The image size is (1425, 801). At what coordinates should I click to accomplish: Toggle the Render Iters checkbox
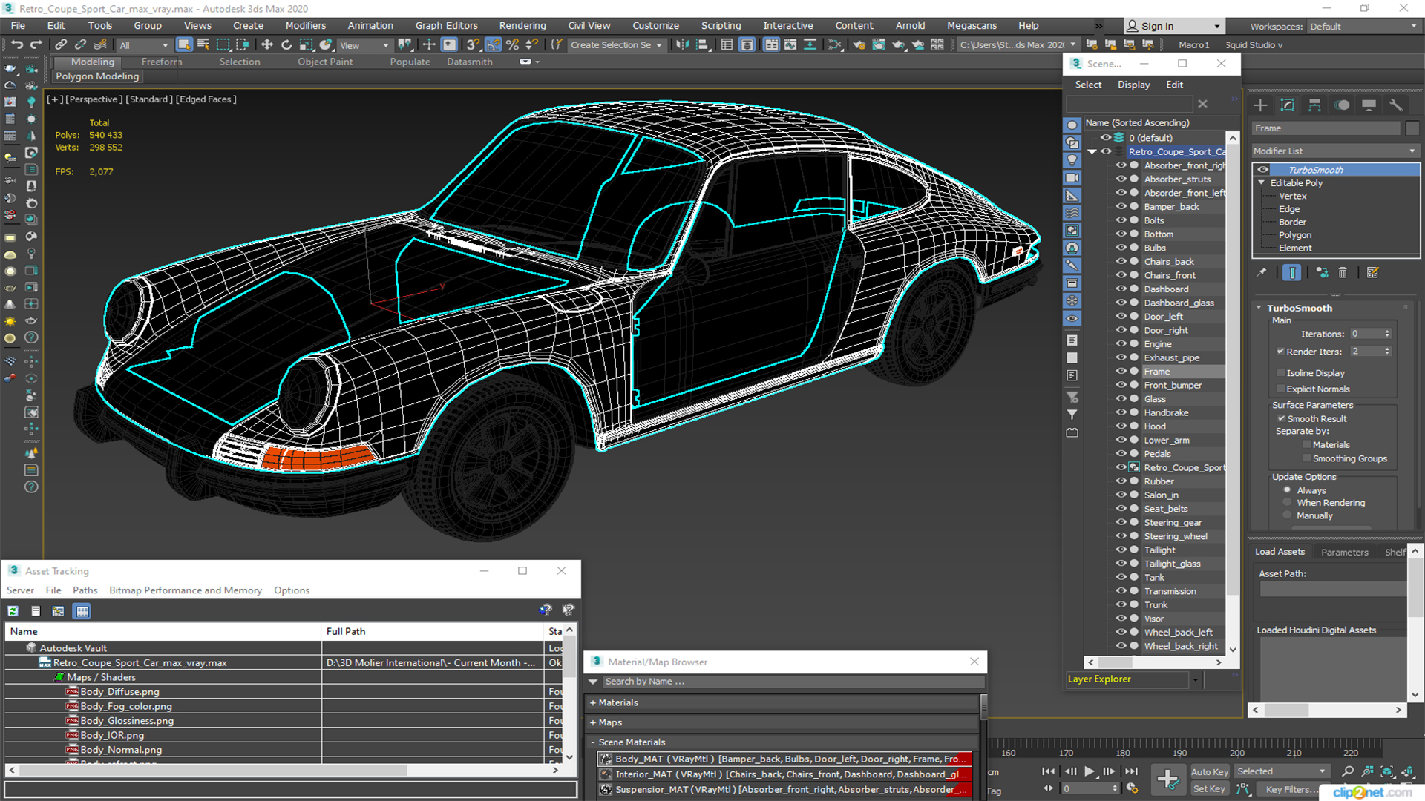1280,351
